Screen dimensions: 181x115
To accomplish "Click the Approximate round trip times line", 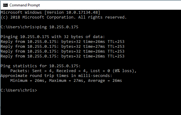I will tap(56, 76).
